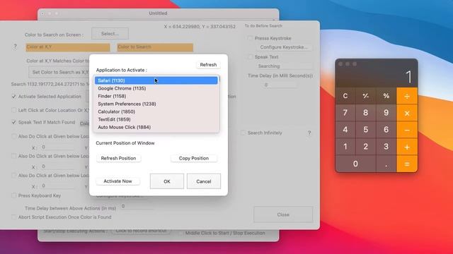Enable Abort Script Execution Once Color is Found
The height and width of the screenshot is (254, 453).
tap(14, 217)
